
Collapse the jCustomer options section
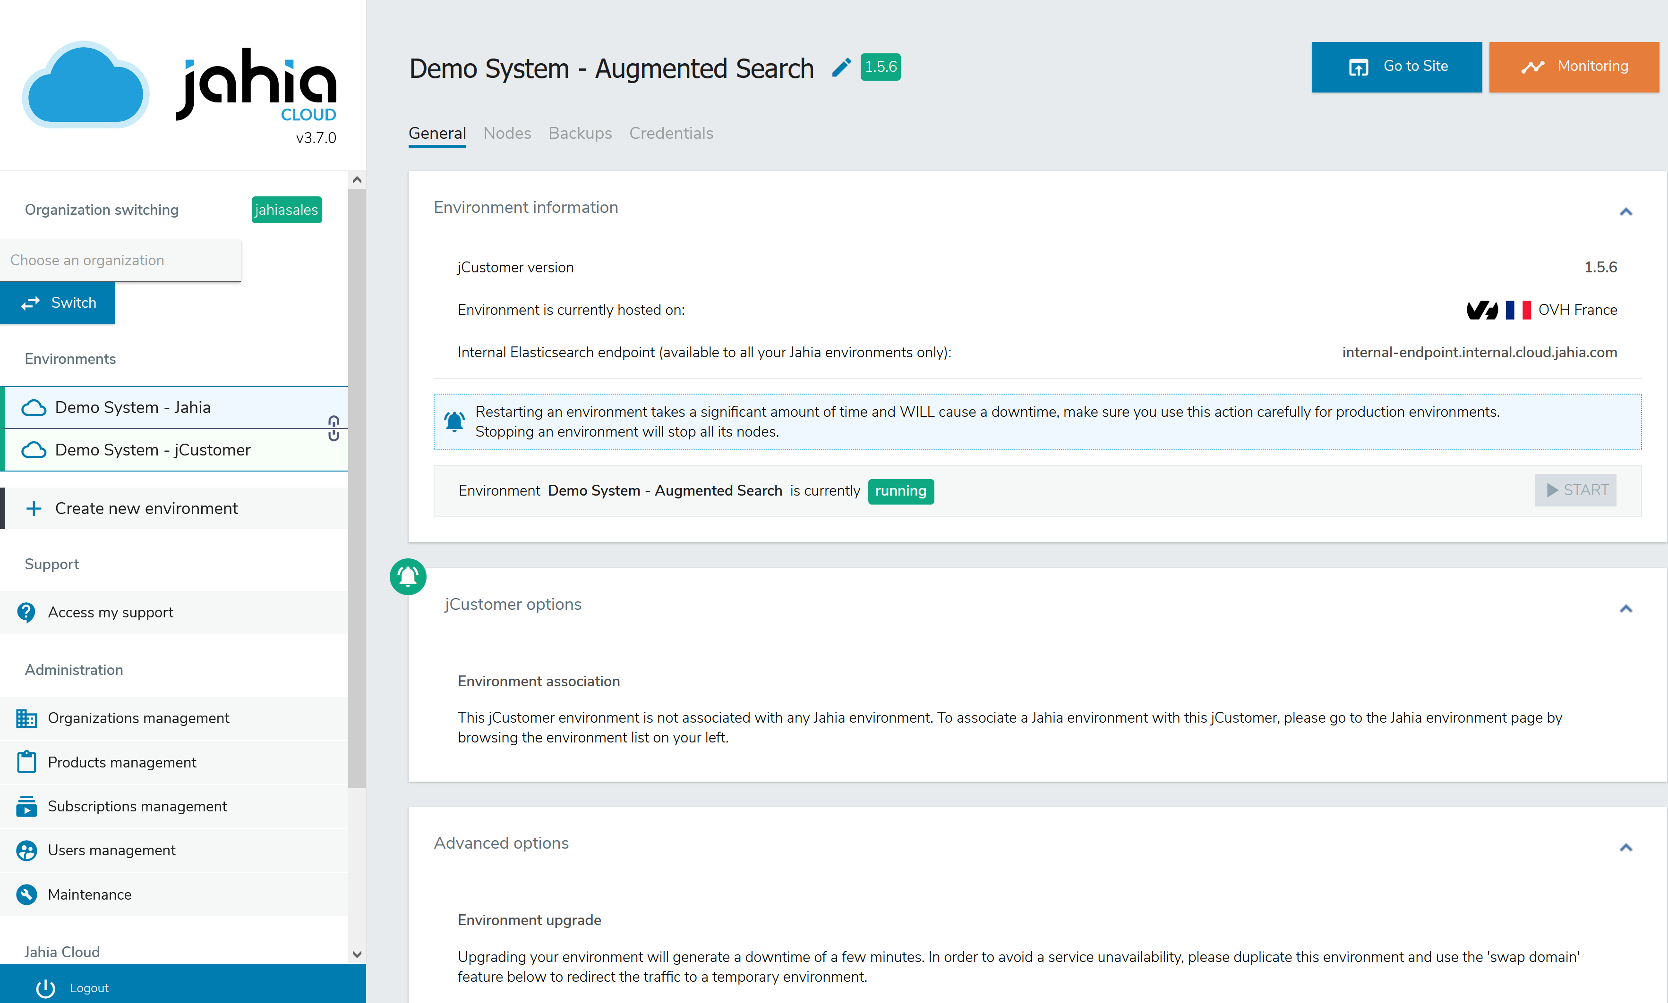coord(1625,608)
